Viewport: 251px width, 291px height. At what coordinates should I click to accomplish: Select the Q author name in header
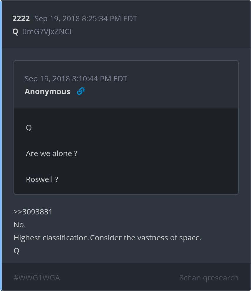click(15, 32)
